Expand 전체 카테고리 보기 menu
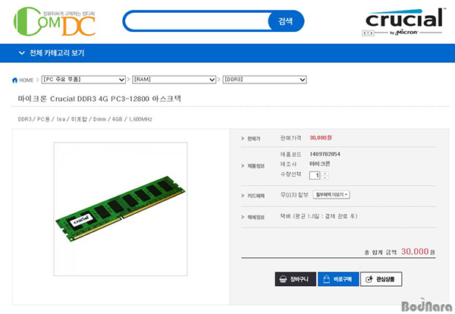 [x=52, y=53]
